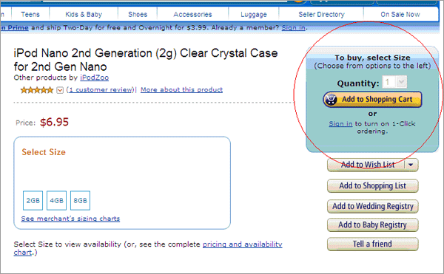The width and height of the screenshot is (444, 274).
Task: Open the Shoes tab
Action: [138, 15]
